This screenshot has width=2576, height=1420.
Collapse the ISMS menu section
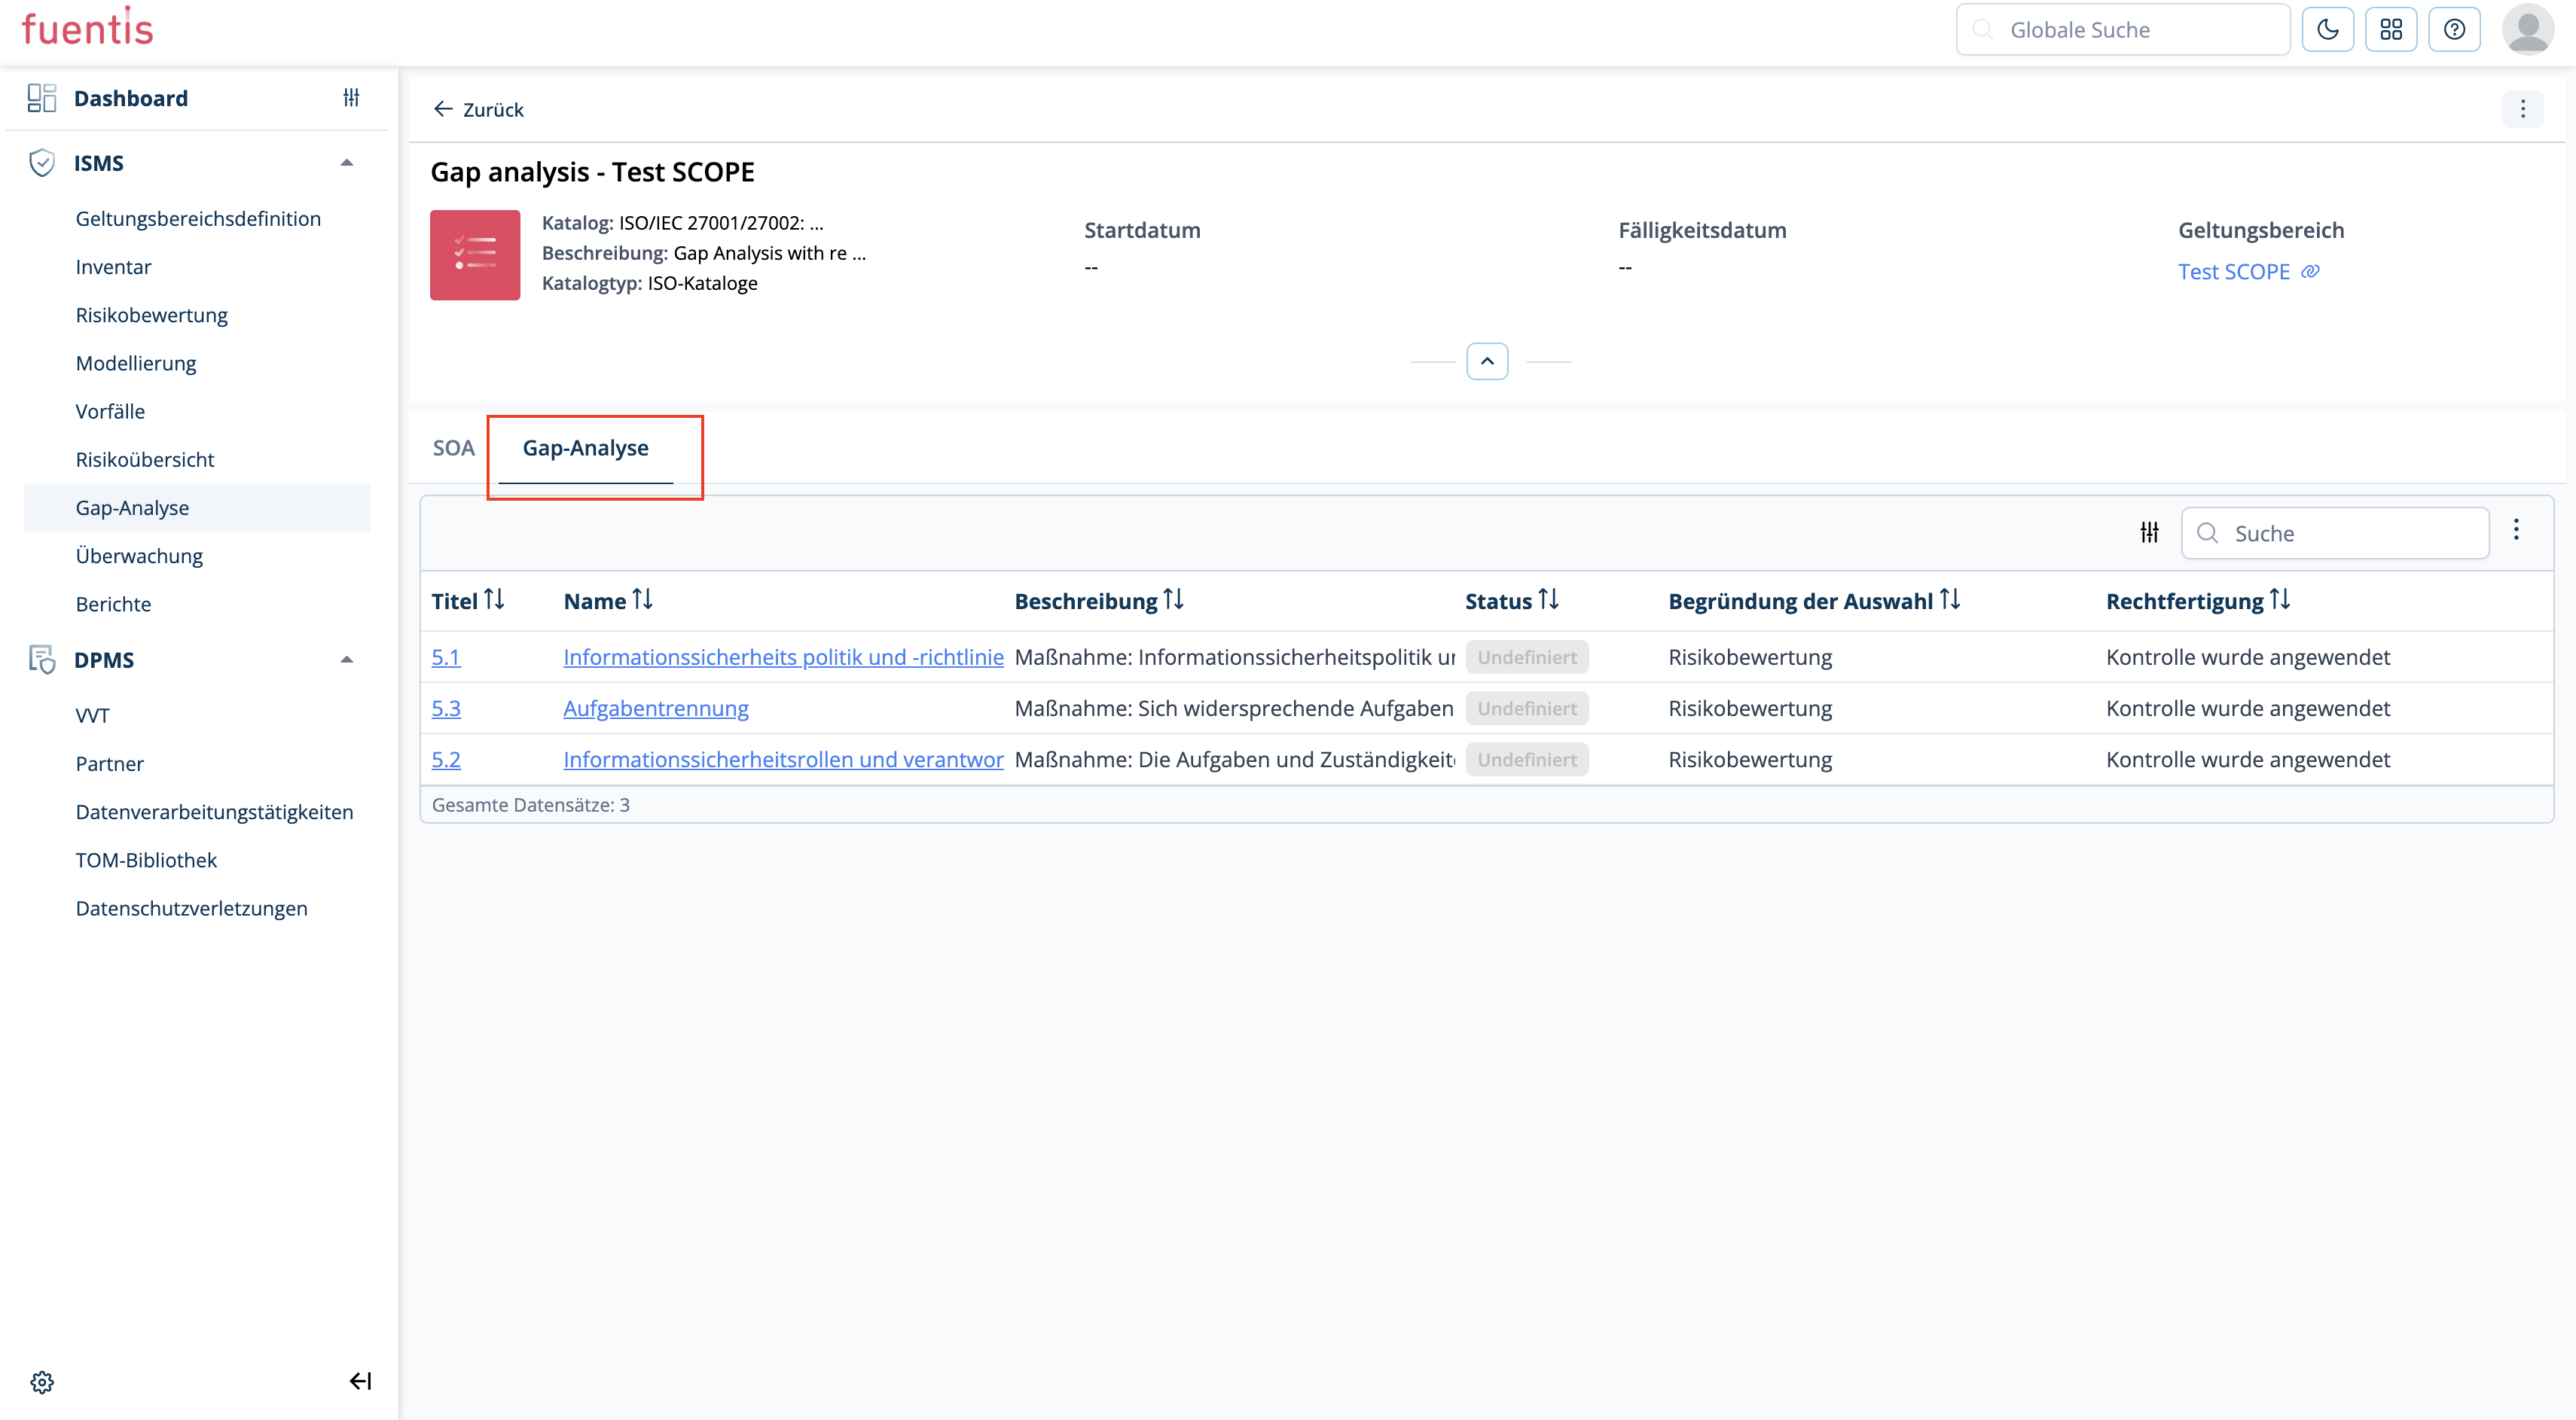click(347, 163)
